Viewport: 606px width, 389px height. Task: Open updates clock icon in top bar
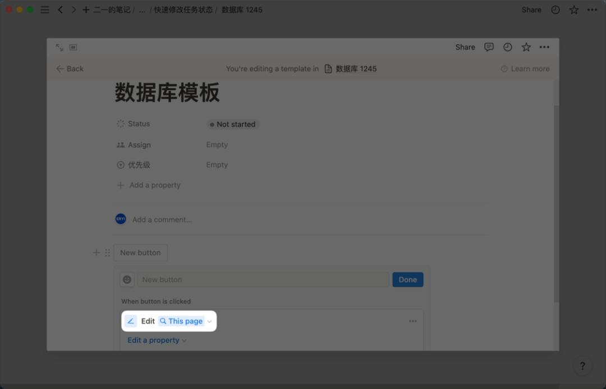point(555,10)
